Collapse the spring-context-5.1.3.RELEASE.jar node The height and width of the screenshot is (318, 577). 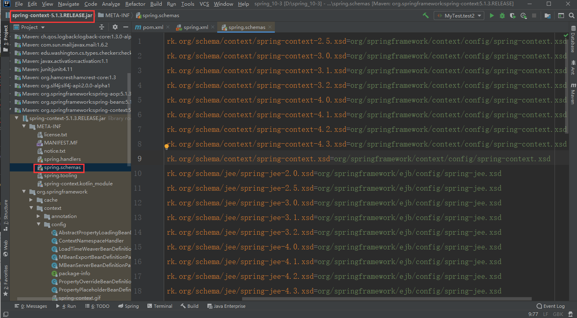coord(17,118)
